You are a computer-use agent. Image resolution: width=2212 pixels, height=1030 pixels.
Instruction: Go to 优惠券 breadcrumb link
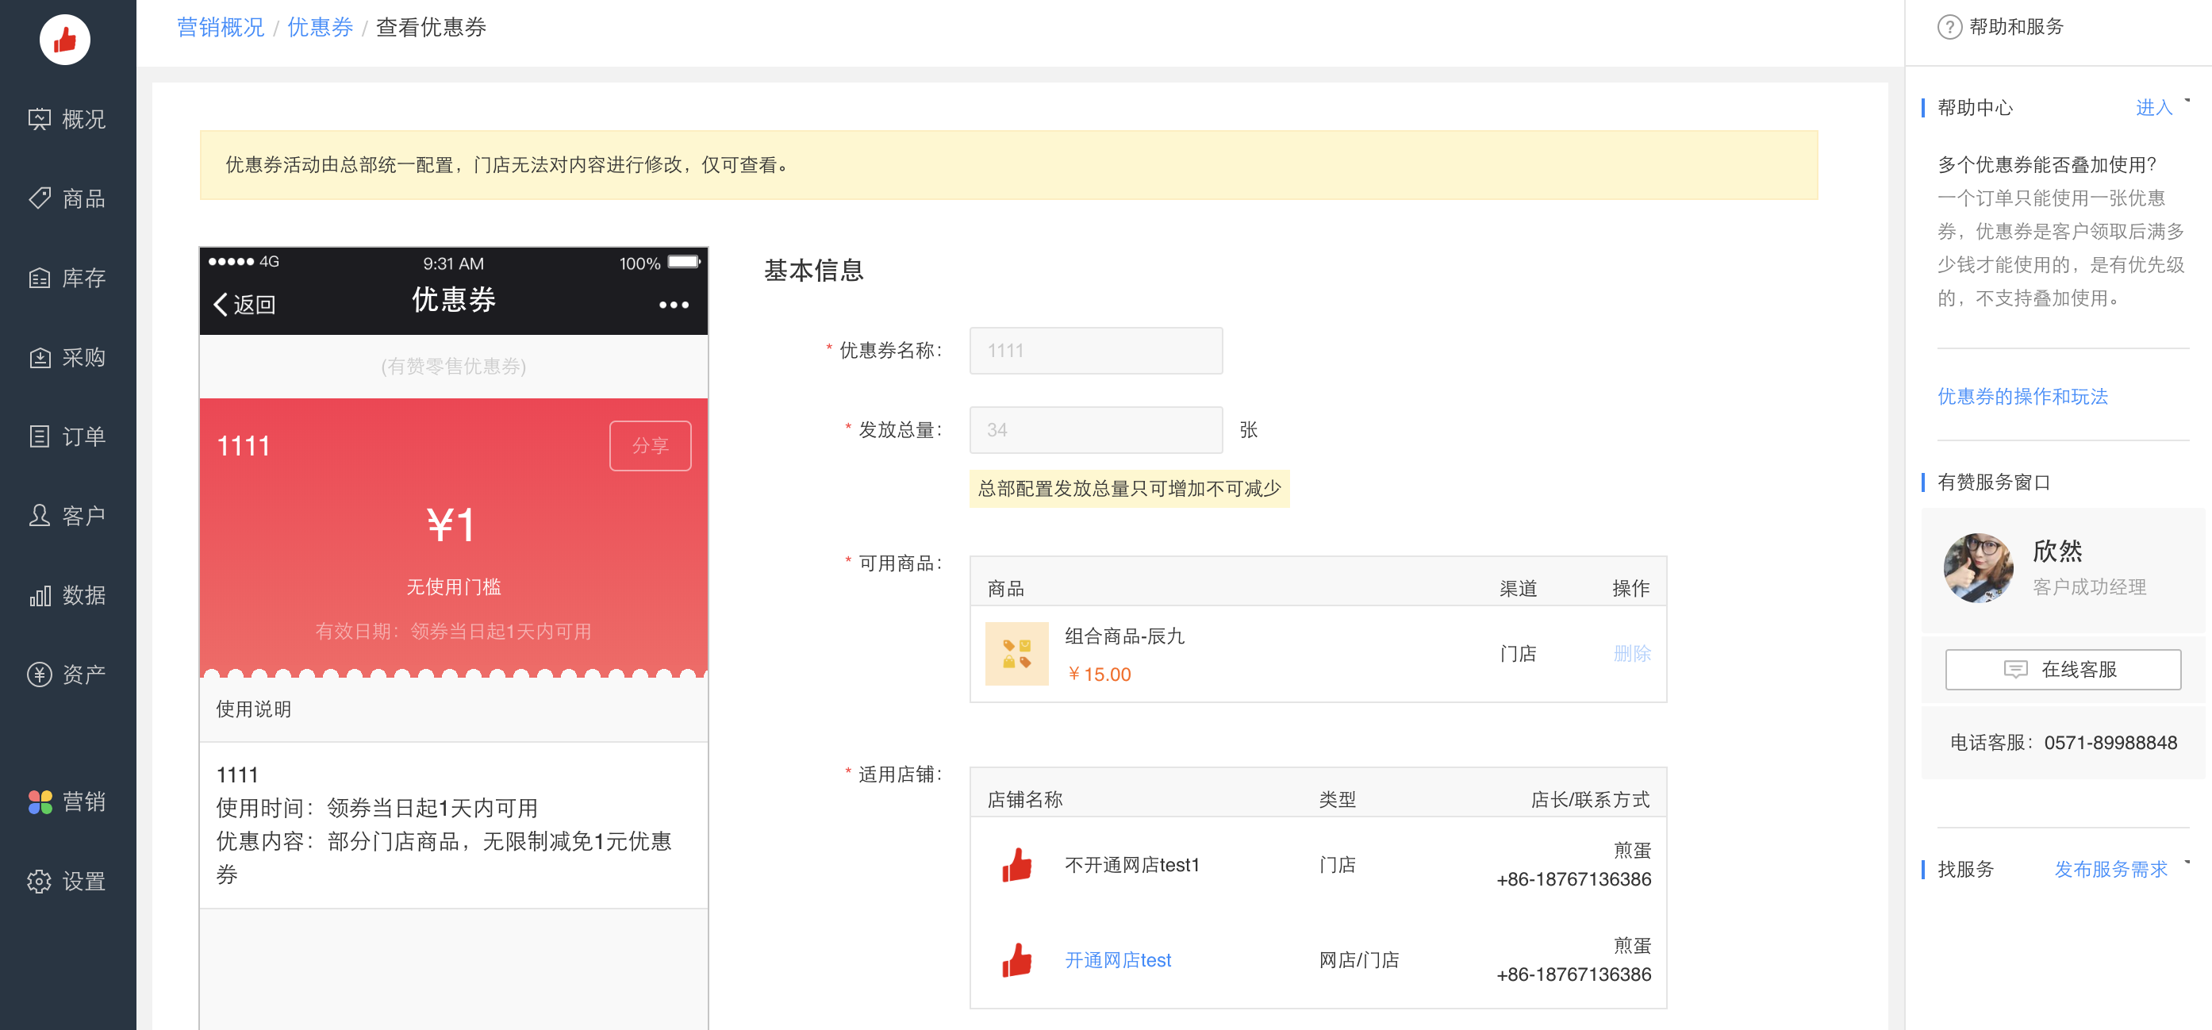point(320,28)
